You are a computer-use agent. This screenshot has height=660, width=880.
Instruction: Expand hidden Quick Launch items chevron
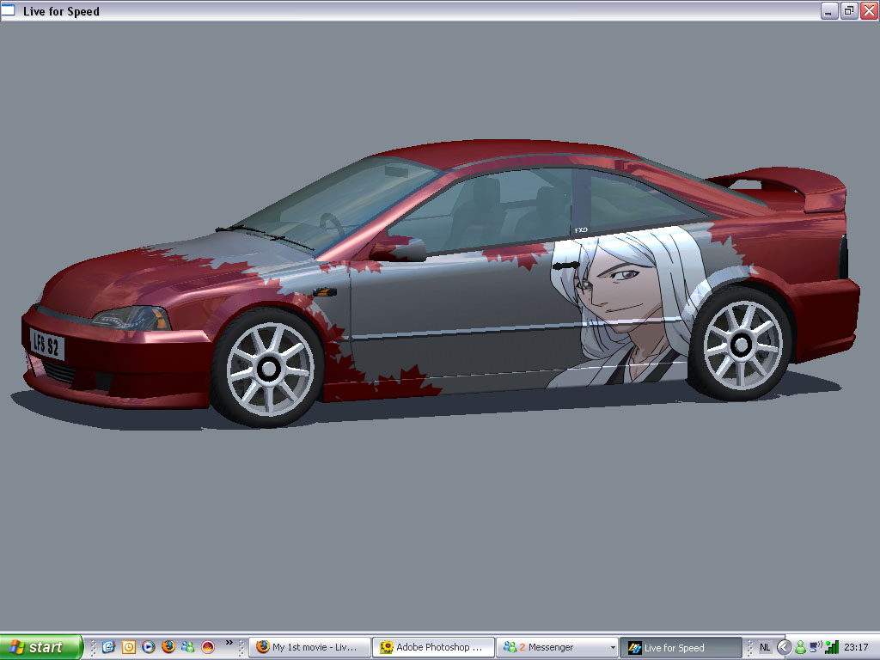click(229, 643)
